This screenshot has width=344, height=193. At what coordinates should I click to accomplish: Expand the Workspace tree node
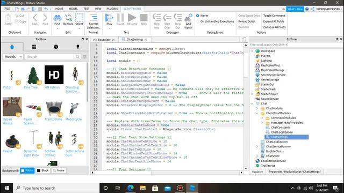(252, 51)
